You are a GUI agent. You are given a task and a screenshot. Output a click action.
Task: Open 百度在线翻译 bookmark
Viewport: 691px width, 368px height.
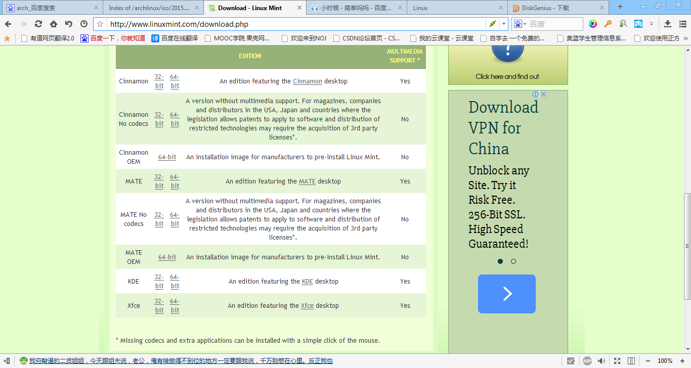[x=175, y=38]
